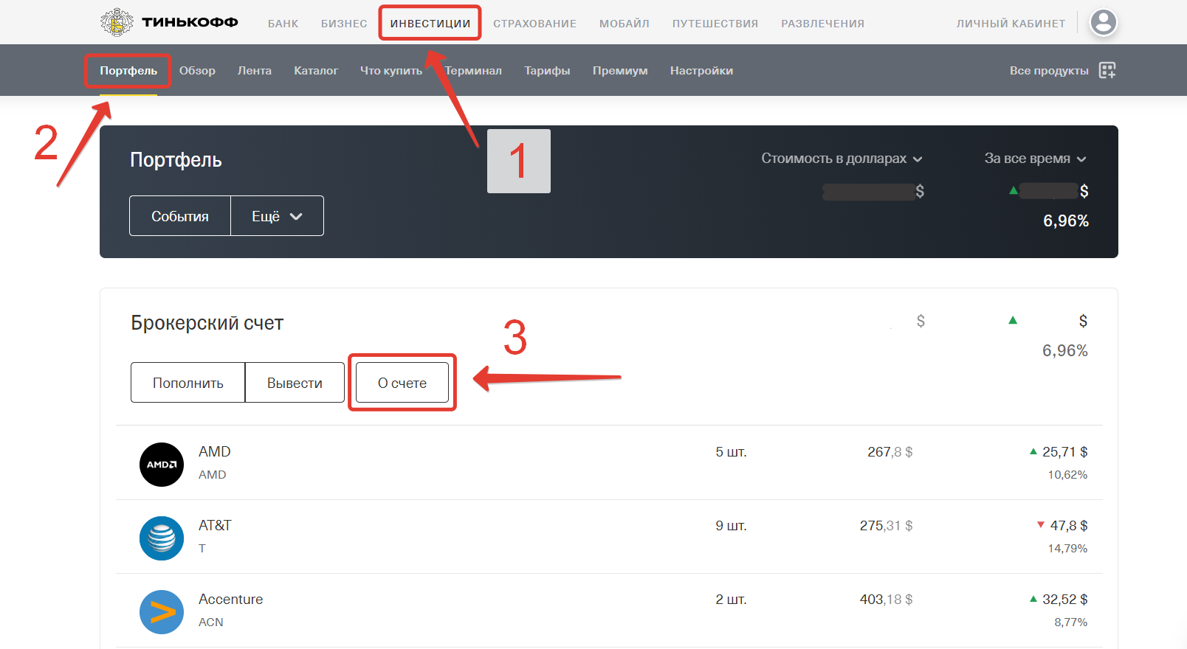Image resolution: width=1187 pixels, height=649 pixels.
Task: Open ПУТЕШЕСТВИЯ section
Action: click(x=715, y=24)
